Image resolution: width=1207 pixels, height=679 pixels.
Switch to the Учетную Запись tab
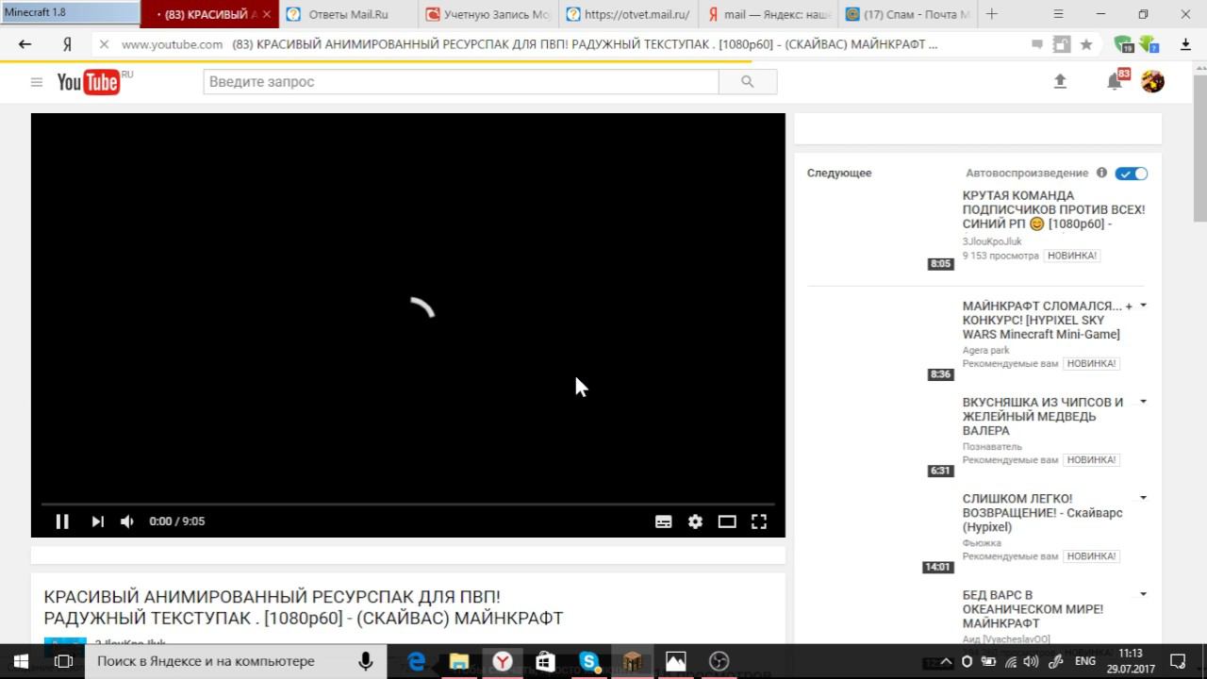(488, 14)
